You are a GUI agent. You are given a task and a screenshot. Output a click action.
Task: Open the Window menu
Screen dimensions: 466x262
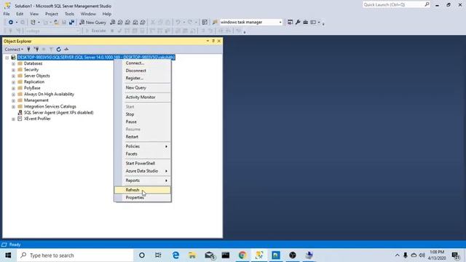[88, 14]
